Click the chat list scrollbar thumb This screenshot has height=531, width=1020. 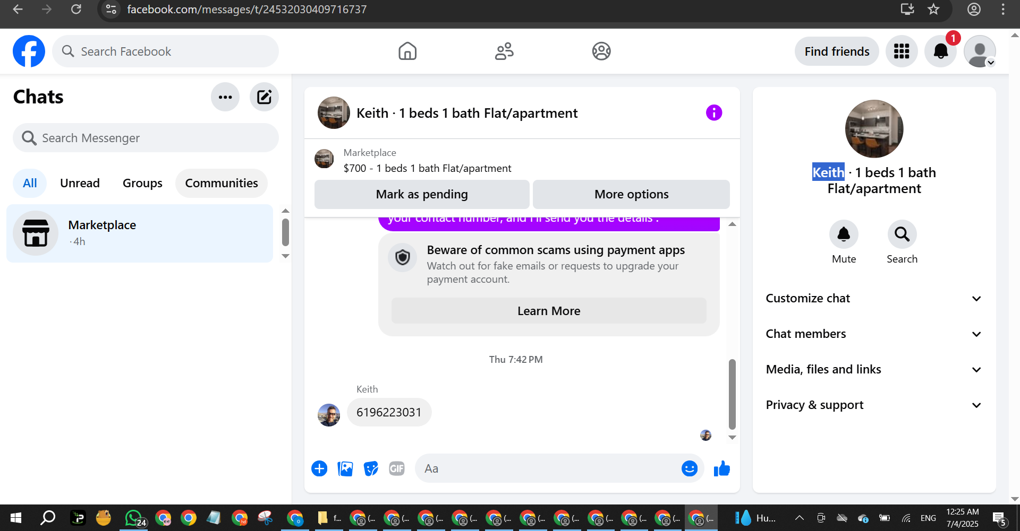(x=285, y=232)
